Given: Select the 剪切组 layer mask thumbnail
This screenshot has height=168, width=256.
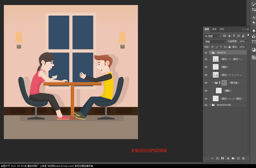Looking at the screenshot, I should (224, 83).
